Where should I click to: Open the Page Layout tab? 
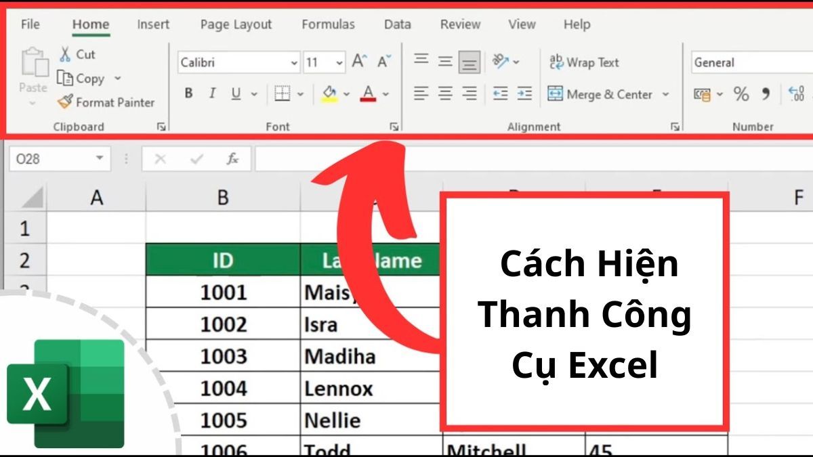[236, 24]
